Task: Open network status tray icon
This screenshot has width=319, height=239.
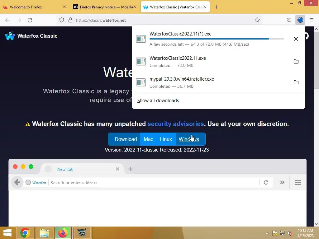Action: 282,233
